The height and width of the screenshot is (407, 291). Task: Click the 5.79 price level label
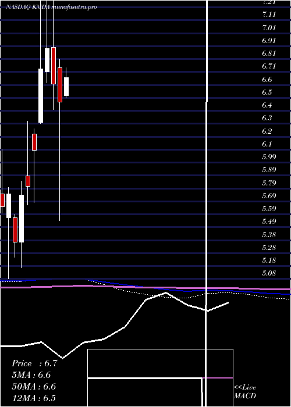pos(269,183)
